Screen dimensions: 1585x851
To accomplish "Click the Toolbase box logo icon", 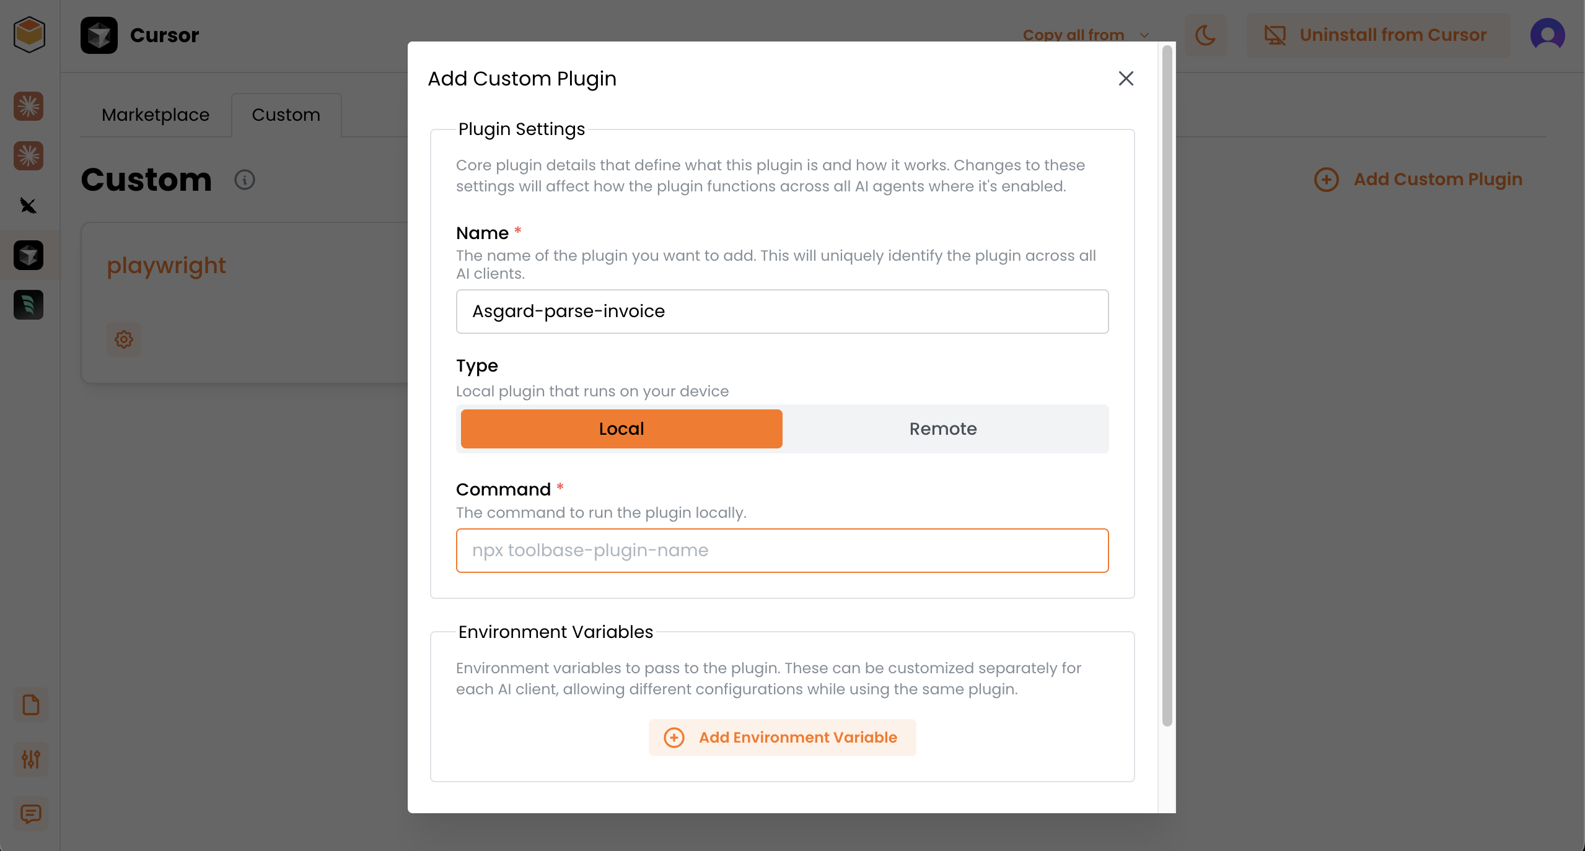I will click(29, 35).
